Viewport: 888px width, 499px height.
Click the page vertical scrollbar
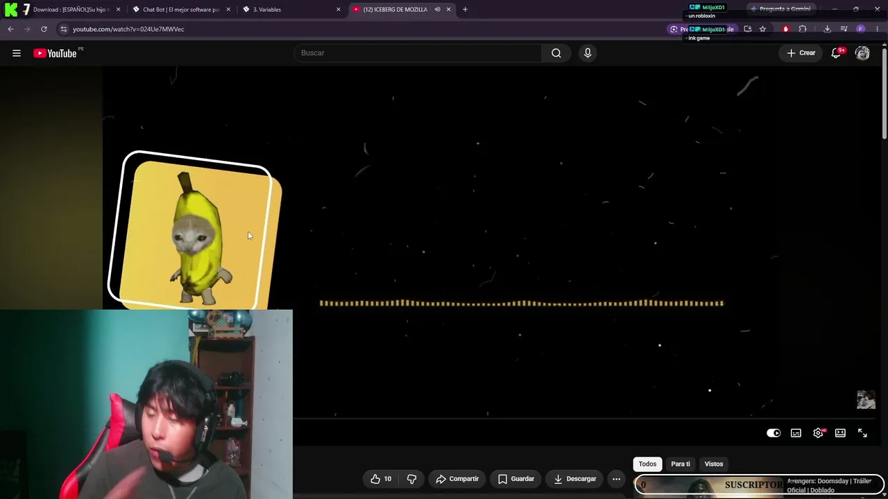point(884,93)
